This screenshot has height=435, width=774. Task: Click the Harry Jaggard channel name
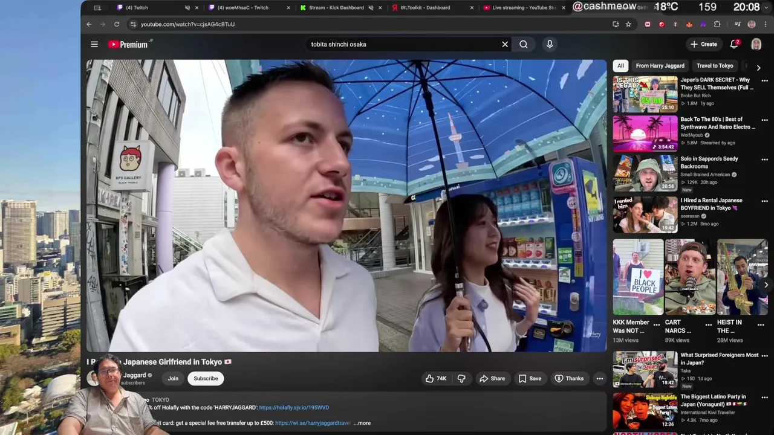point(134,375)
